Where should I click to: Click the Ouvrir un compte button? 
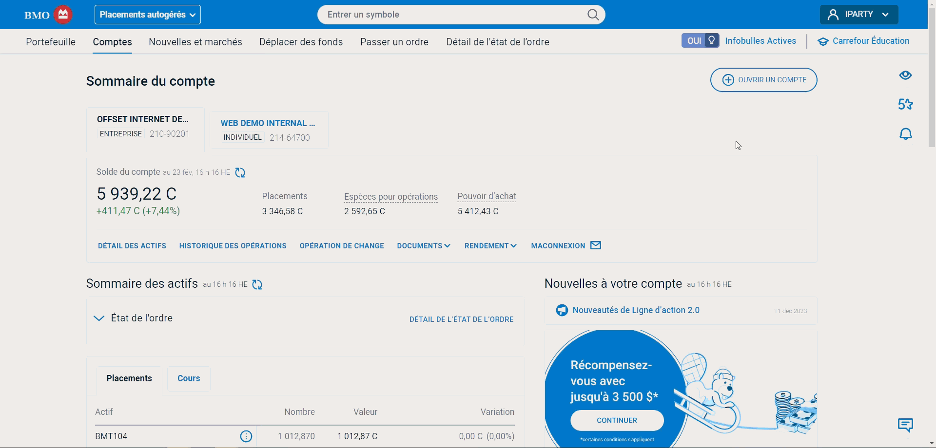click(763, 80)
